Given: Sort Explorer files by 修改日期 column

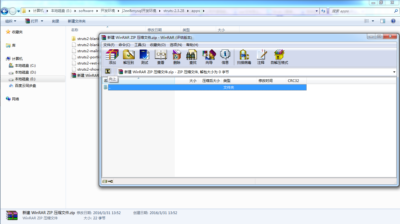Looking at the screenshot, I should [x=163, y=30].
